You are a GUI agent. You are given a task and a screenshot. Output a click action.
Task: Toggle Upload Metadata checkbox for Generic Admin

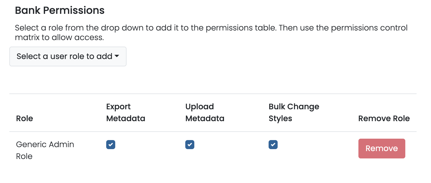pyautogui.click(x=190, y=145)
